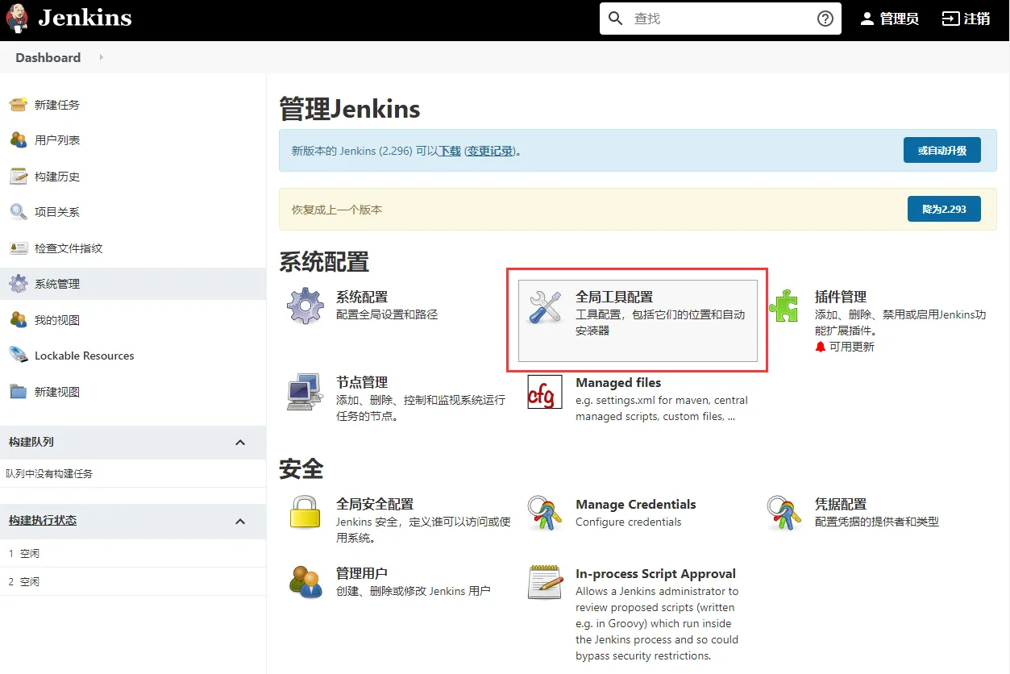
Task: Open Lockable Resources in the side menu
Action: click(x=85, y=356)
